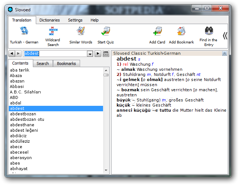Click the translate go arrow button
The image size is (239, 185).
tap(98, 54)
